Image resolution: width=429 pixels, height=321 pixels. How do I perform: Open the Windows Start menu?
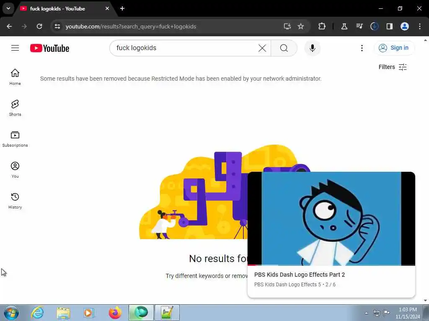point(11,313)
